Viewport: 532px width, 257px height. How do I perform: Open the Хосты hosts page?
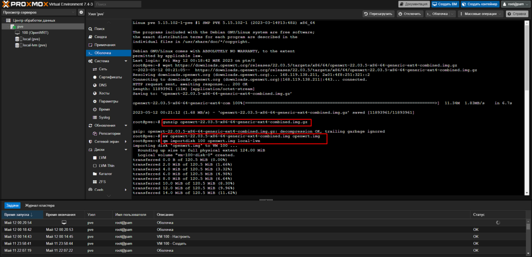point(104,93)
